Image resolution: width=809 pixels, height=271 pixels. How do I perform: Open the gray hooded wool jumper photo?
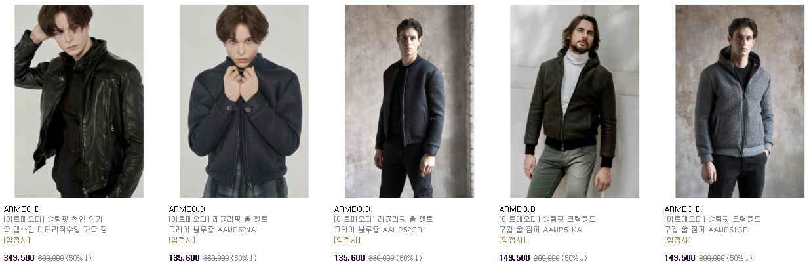[x=740, y=101]
